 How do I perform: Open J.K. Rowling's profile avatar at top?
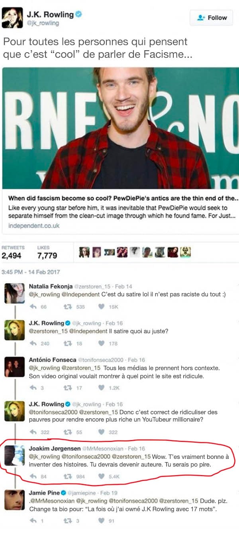tap(12, 18)
